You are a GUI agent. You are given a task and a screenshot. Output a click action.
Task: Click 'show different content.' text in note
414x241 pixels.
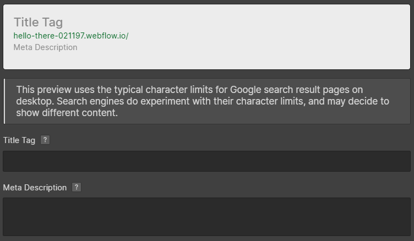(x=67, y=113)
